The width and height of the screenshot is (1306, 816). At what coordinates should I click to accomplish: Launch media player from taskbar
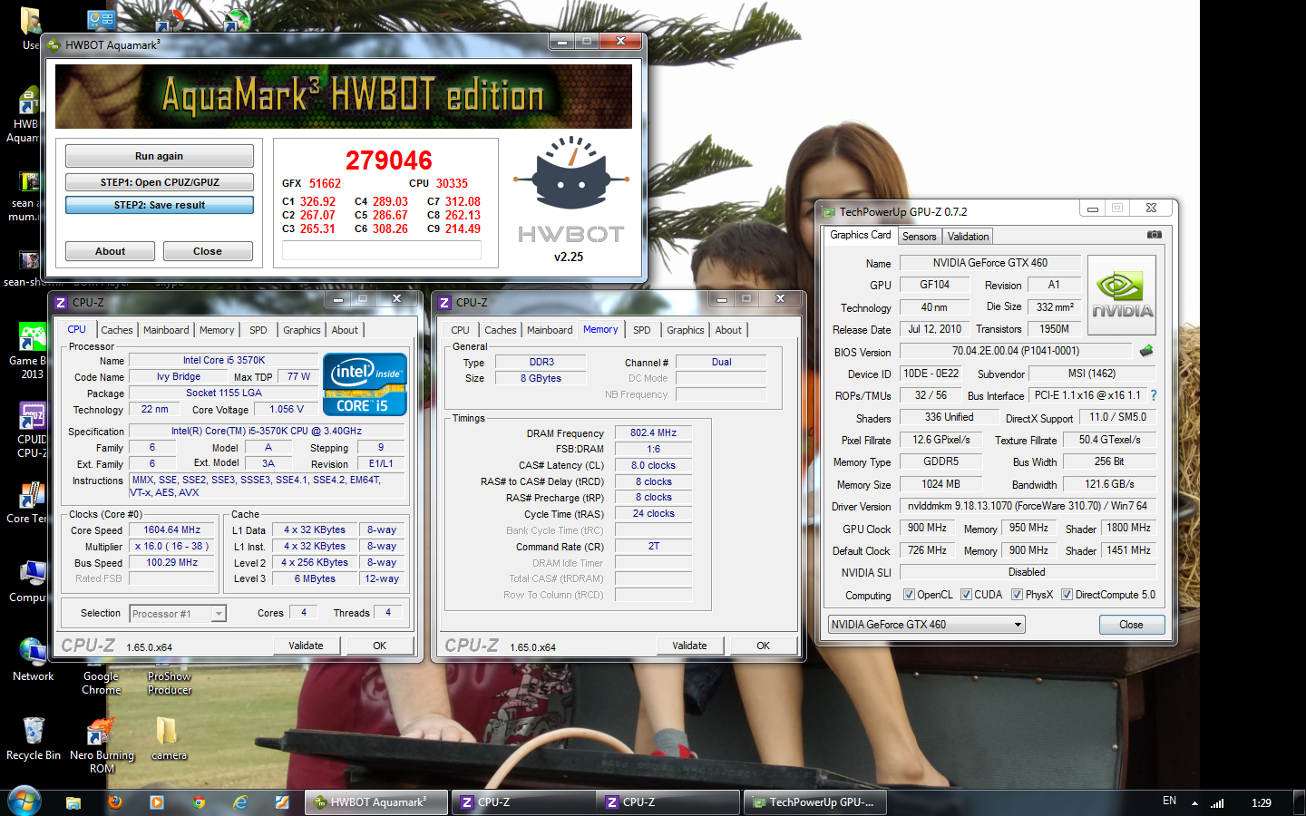pyautogui.click(x=157, y=802)
